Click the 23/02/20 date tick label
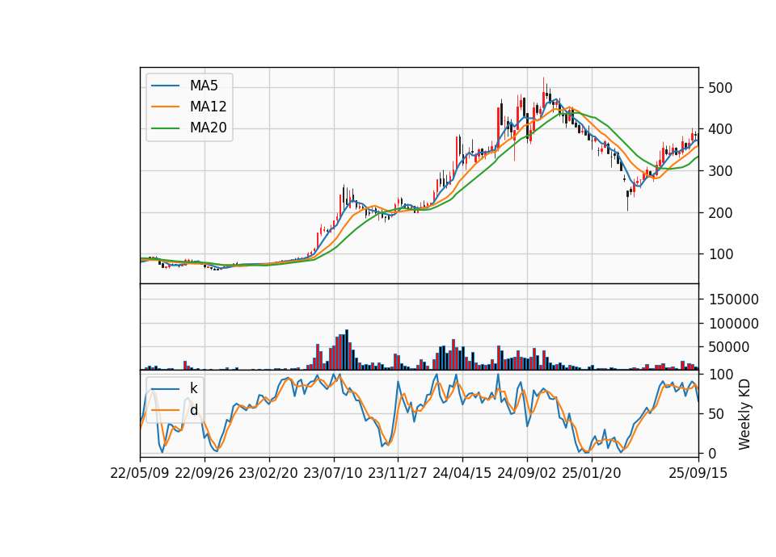This screenshot has width=776, height=557. click(268, 473)
